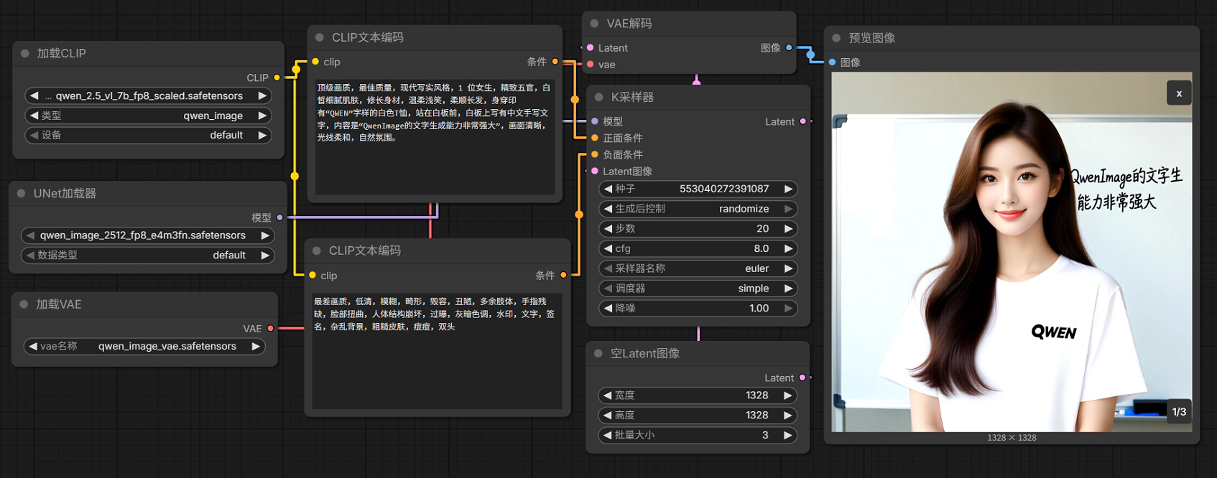Decrease the cfg value
The image size is (1217, 478).
click(608, 248)
